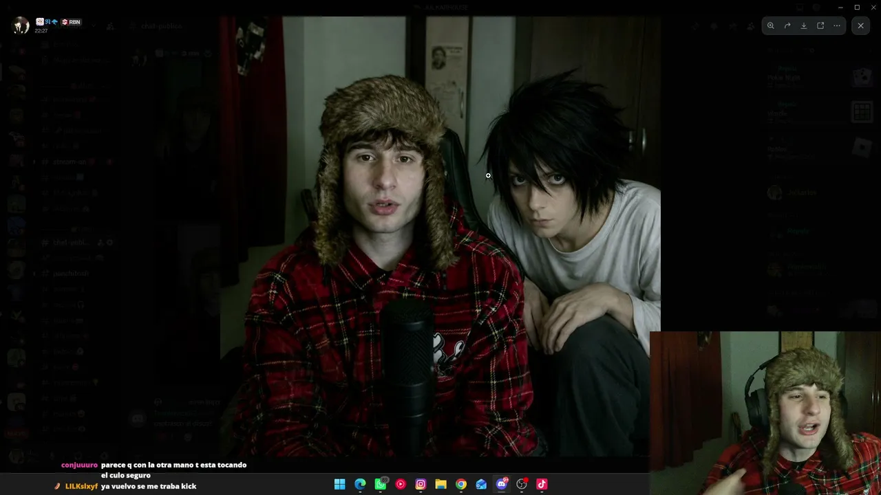881x495 pixels.
Task: Open the Windows Start menu
Action: coord(339,484)
